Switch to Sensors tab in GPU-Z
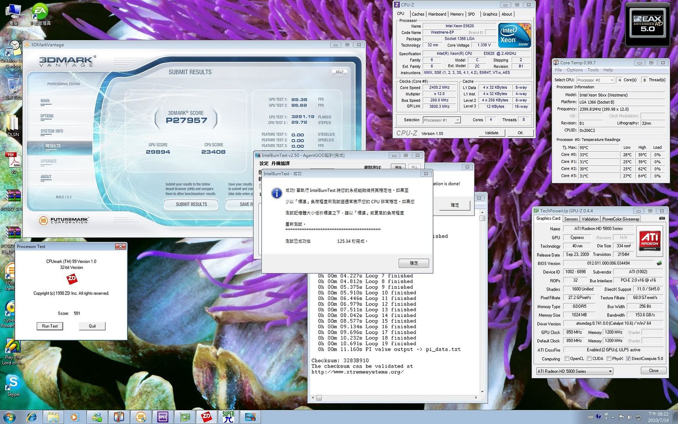The image size is (678, 424). click(571, 219)
